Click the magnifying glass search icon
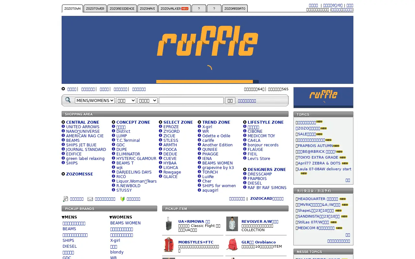 68,100
